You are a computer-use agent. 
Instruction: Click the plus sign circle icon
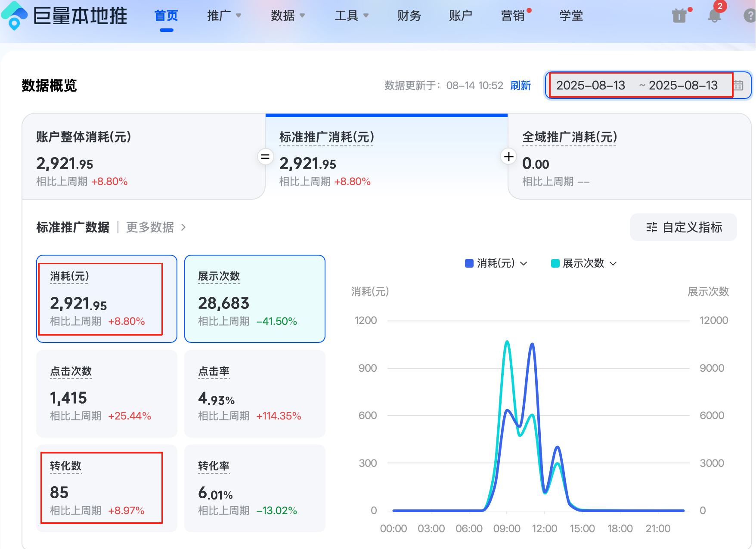(508, 156)
